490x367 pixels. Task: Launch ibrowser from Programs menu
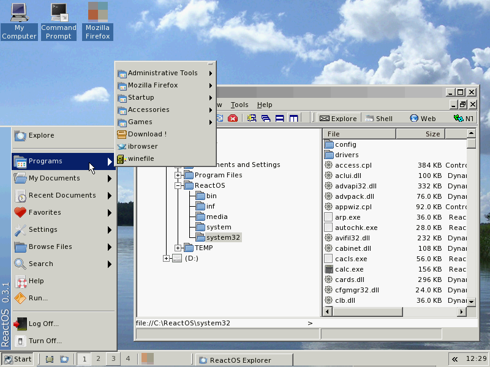165,146
